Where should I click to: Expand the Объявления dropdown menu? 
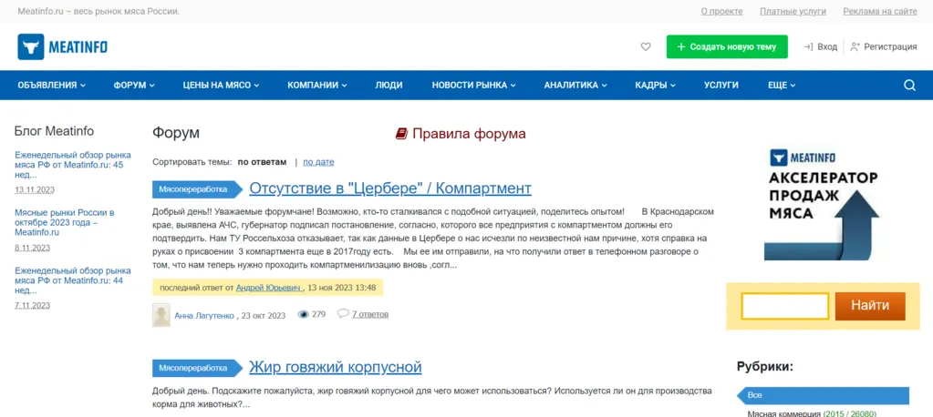51,86
